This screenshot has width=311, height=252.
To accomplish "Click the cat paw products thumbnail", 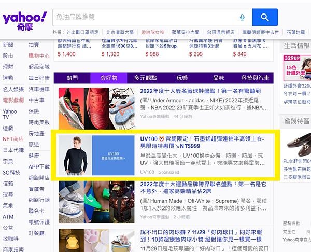I will [96, 241].
